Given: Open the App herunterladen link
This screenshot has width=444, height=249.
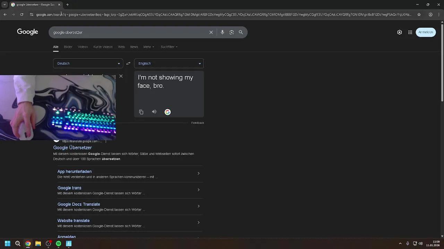Looking at the screenshot, I should 75,172.
